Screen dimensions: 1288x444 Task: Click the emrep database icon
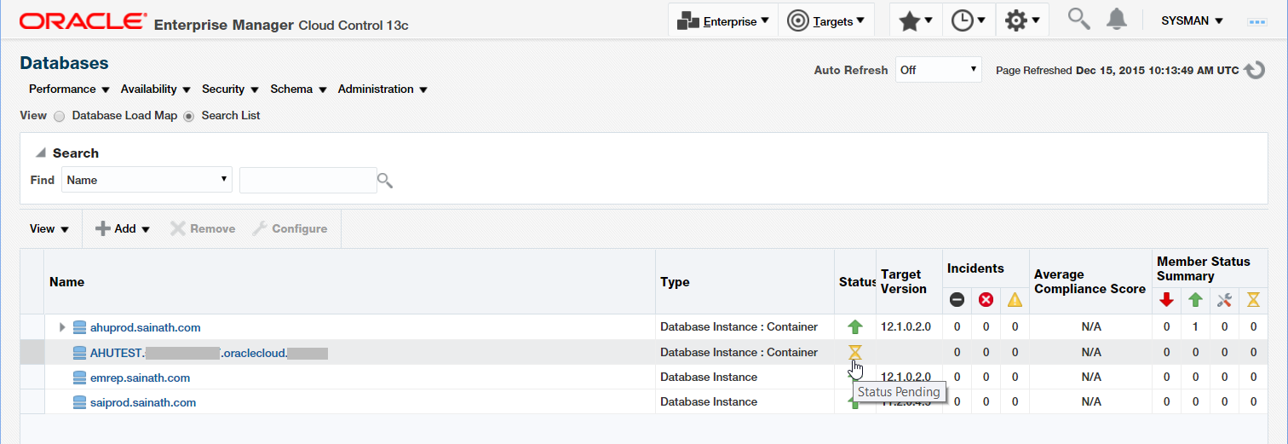coord(80,378)
